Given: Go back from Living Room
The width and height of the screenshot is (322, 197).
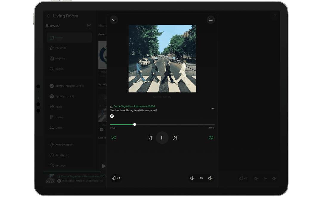Looking at the screenshot, I should [x=49, y=16].
